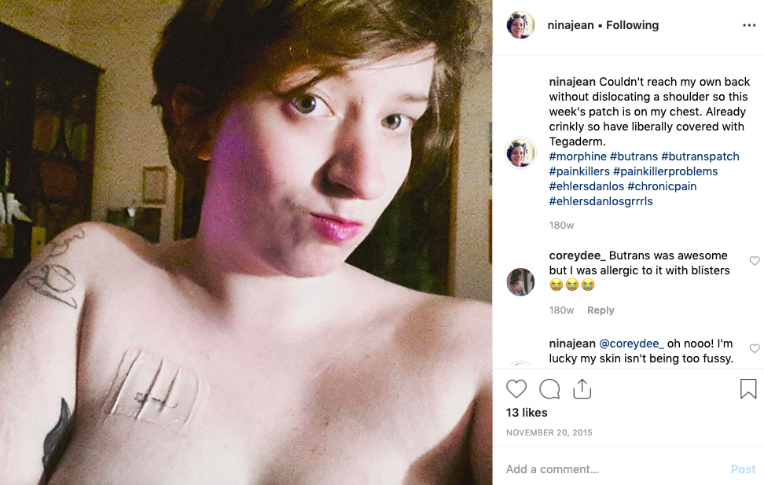Reply to coreydee_'s comment

tap(601, 310)
